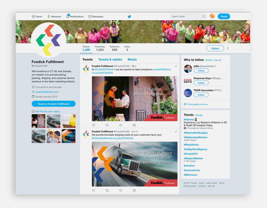The image size is (267, 208).
Task: Dismiss the Response Expo suggestion
Action: 227,78
